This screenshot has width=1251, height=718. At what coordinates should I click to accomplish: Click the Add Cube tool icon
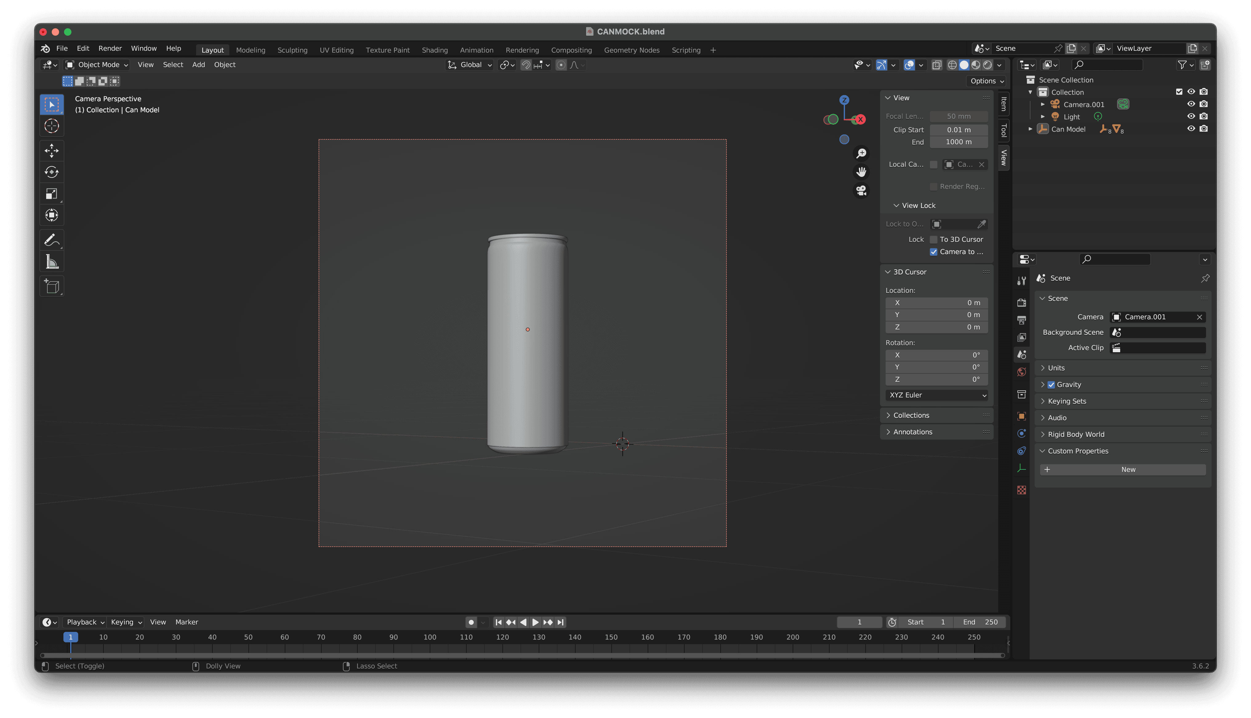(x=52, y=286)
